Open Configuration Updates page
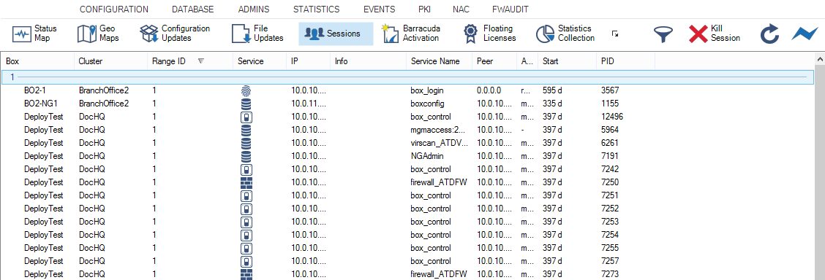This screenshot has width=825, height=280. pyautogui.click(x=175, y=34)
